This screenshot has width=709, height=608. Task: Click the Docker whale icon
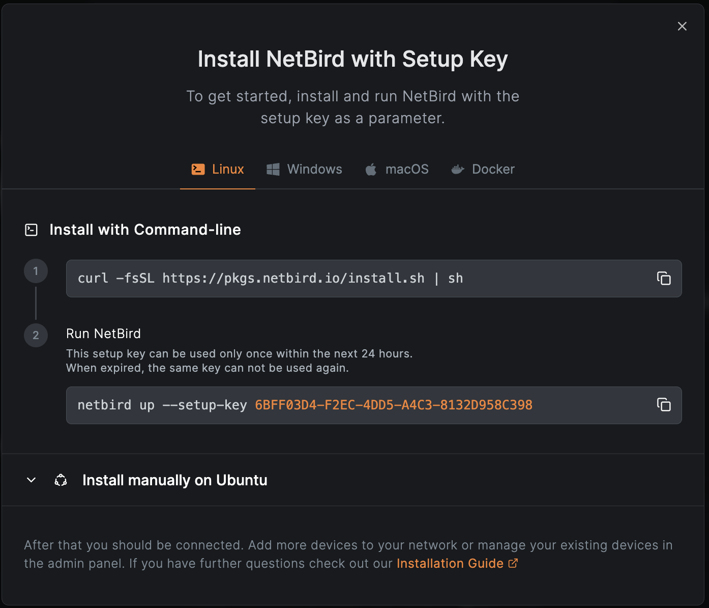(x=457, y=169)
